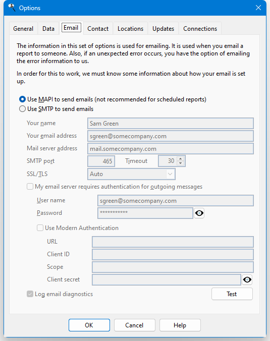Go to the Locations tab

coord(130,29)
